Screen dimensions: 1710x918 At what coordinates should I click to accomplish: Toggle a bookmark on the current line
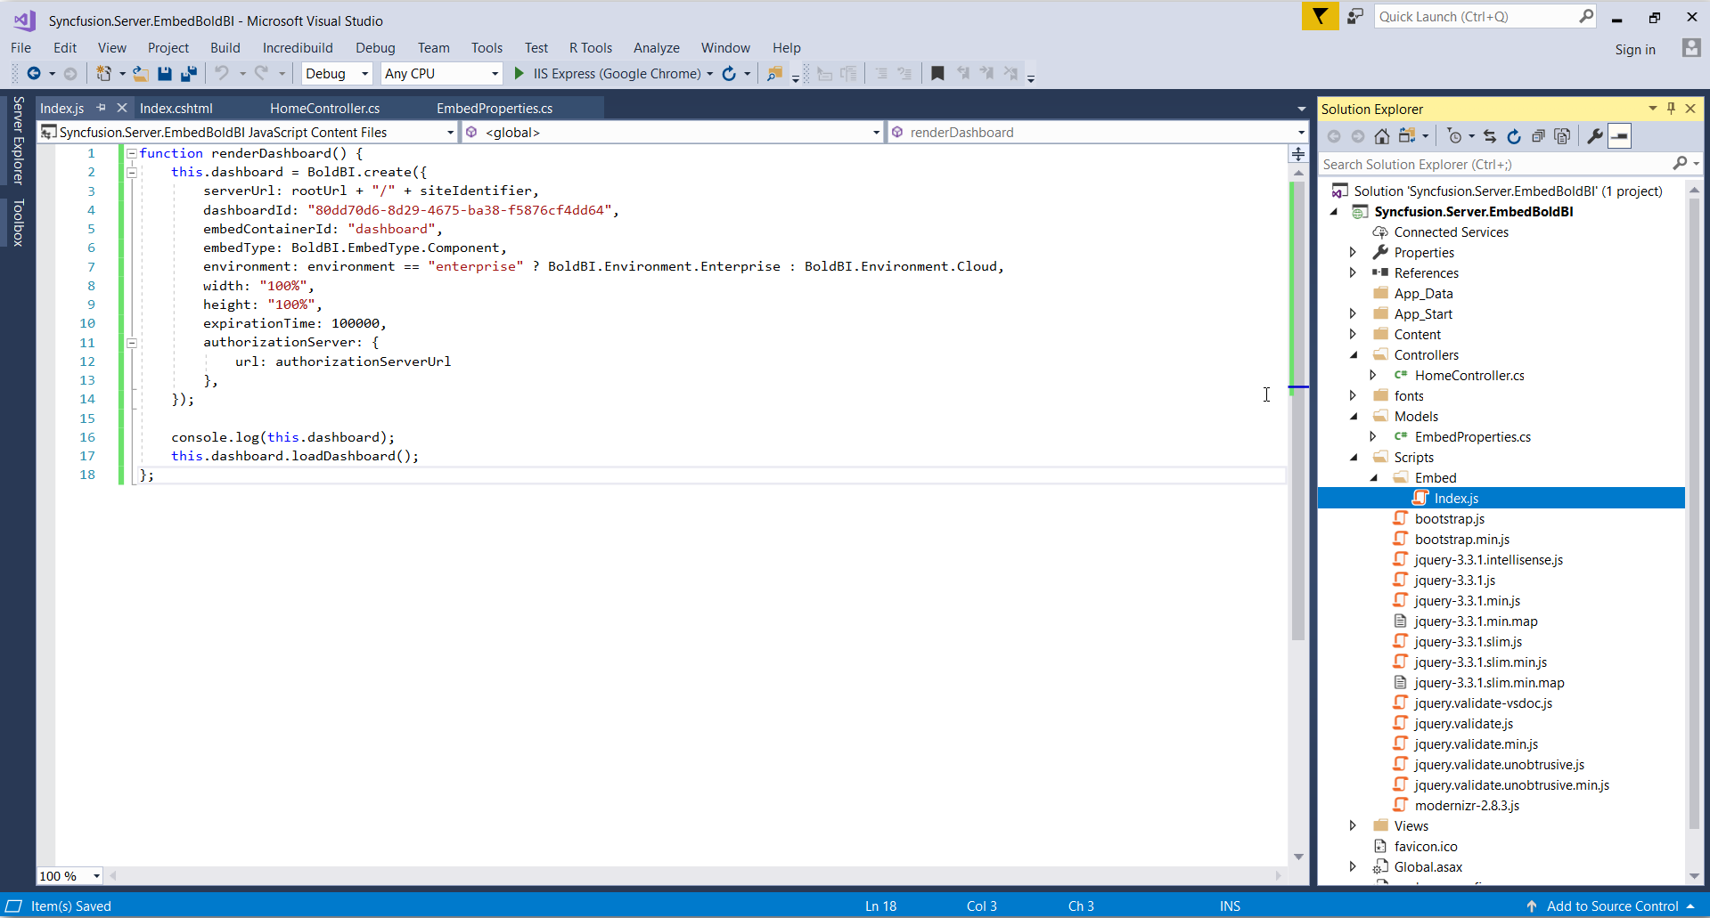[x=937, y=73]
